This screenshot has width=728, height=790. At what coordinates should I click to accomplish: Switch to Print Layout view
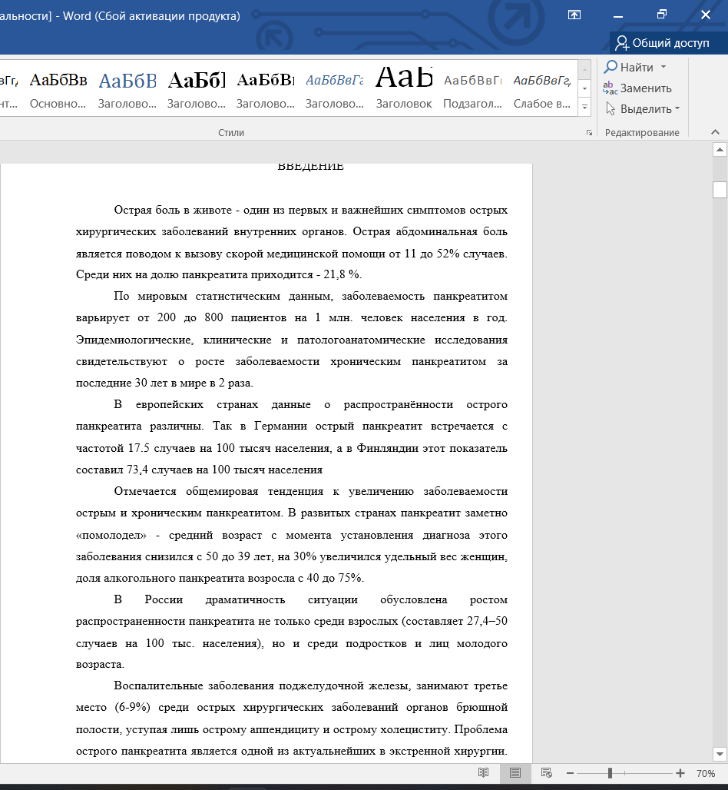(515, 772)
